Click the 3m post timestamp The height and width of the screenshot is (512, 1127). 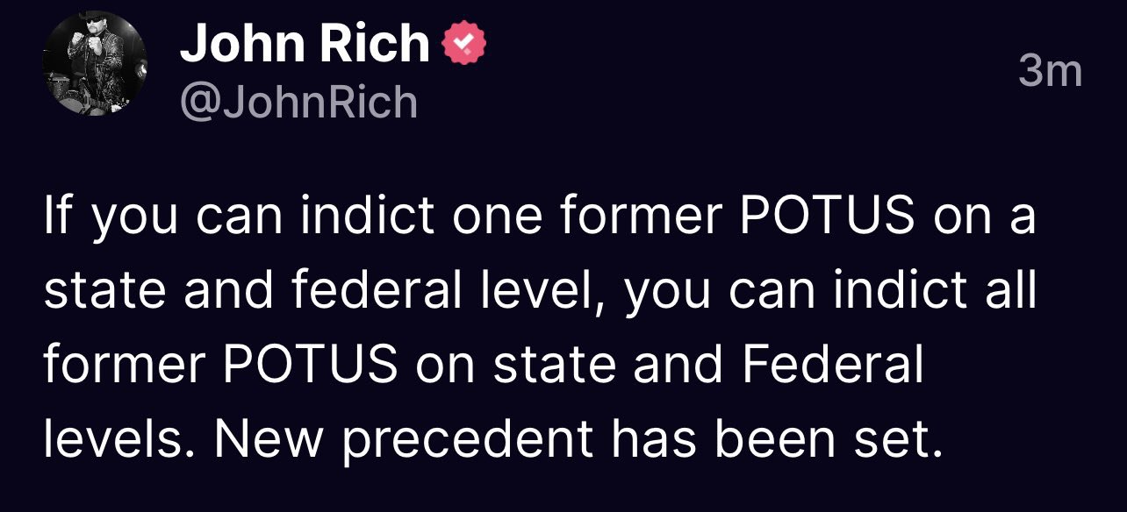tap(1050, 72)
